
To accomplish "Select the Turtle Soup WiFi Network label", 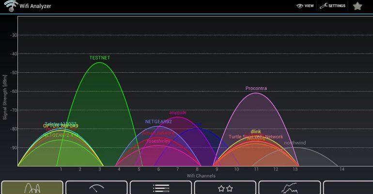I will [x=256, y=137].
